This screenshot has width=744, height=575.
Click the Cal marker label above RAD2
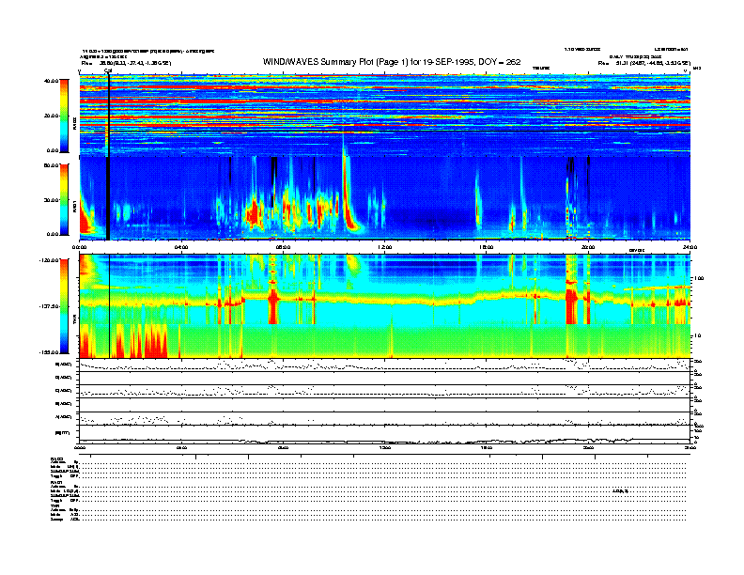(x=108, y=71)
